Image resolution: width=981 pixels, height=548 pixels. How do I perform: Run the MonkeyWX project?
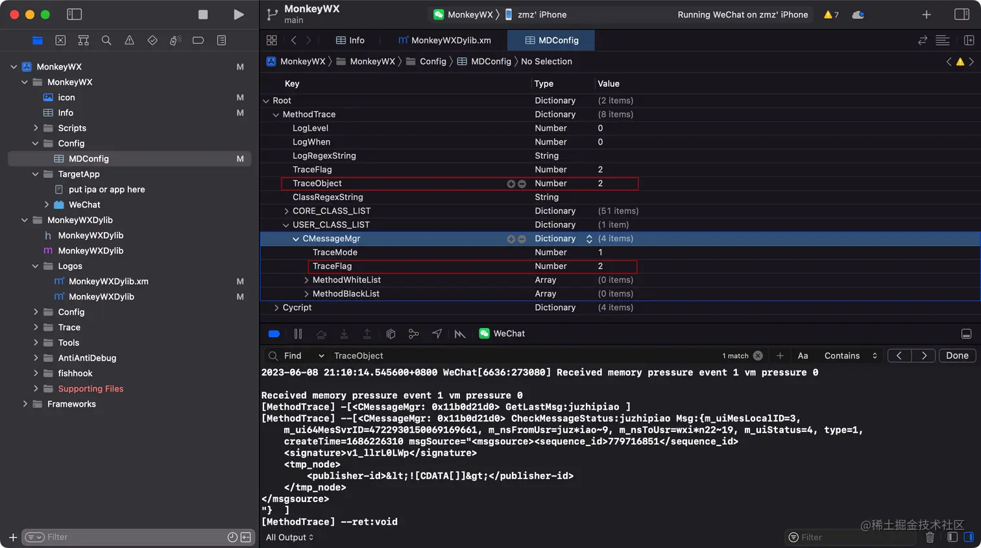(239, 14)
